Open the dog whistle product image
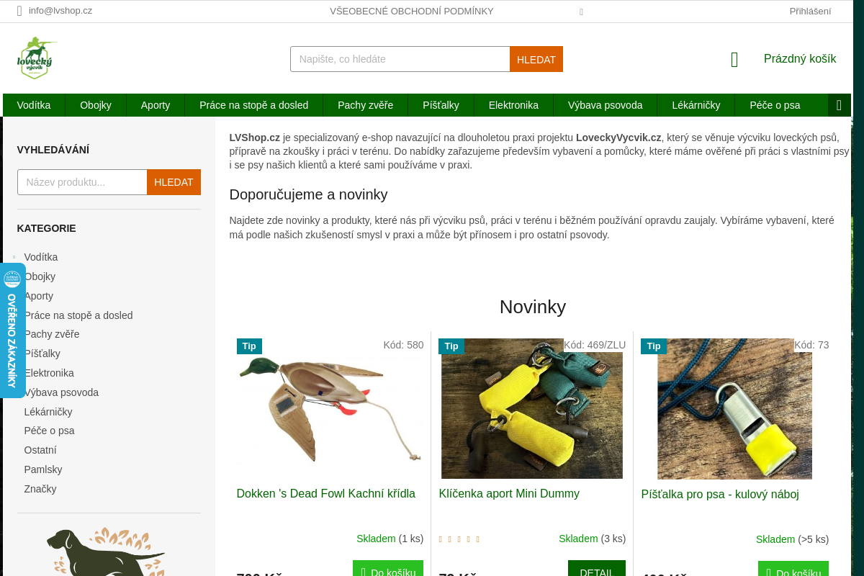The width and height of the screenshot is (864, 576). coord(734,409)
